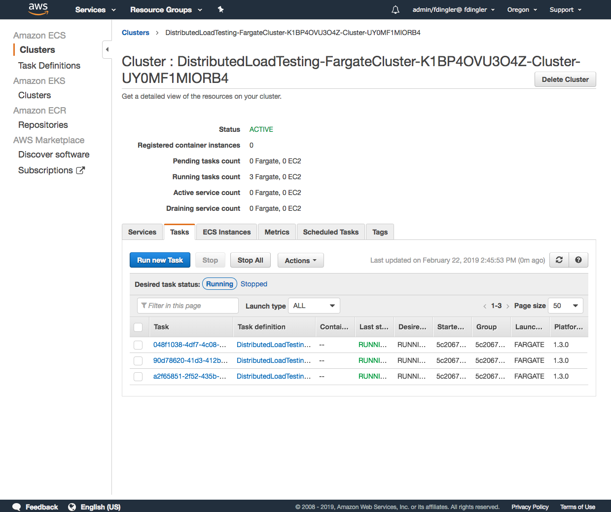Click the Stop All button
611x512 pixels.
[x=251, y=260]
